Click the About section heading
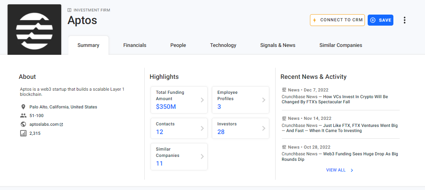The width and height of the screenshot is (425, 190). coord(27,77)
